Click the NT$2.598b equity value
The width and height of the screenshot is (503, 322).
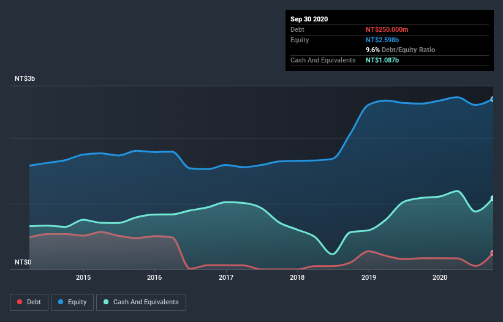tap(382, 40)
